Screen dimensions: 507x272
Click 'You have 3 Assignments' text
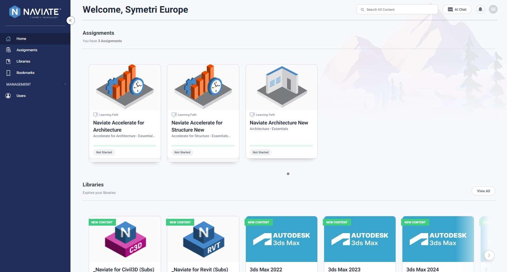pos(102,41)
